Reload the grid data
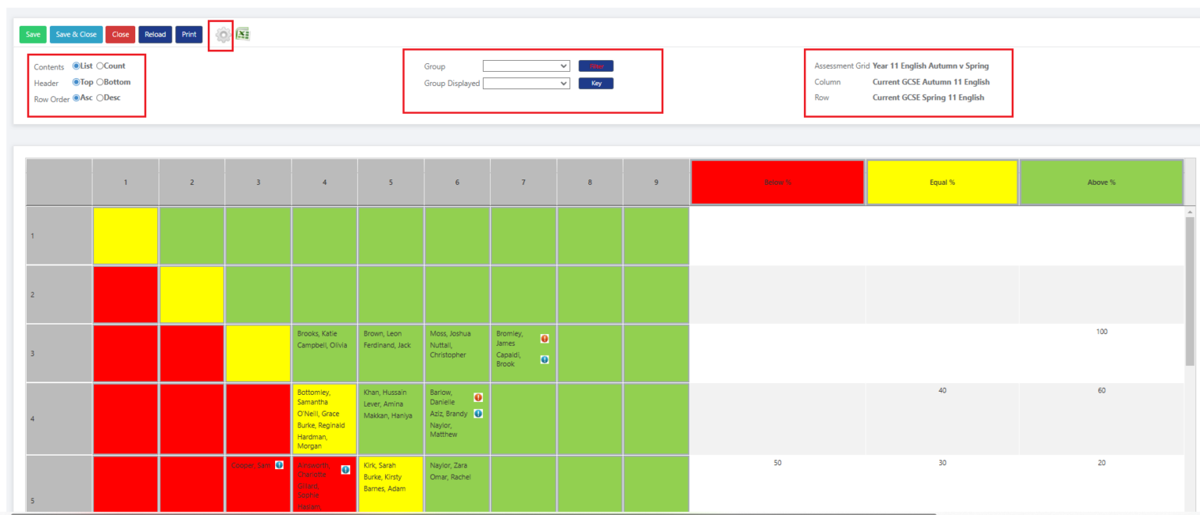Image resolution: width=1200 pixels, height=515 pixels. click(x=155, y=34)
